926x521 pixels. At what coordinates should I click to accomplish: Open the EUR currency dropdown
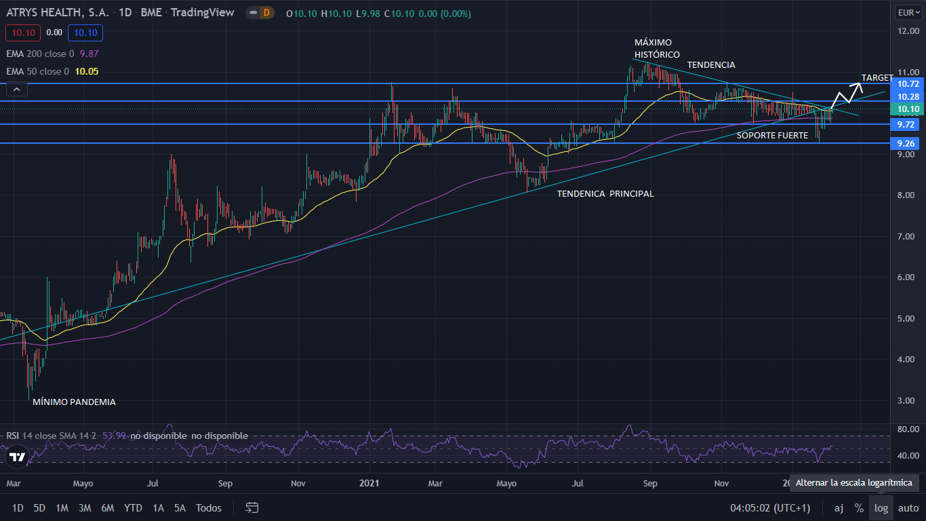point(908,13)
